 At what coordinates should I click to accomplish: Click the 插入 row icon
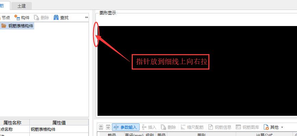tap(144, 127)
